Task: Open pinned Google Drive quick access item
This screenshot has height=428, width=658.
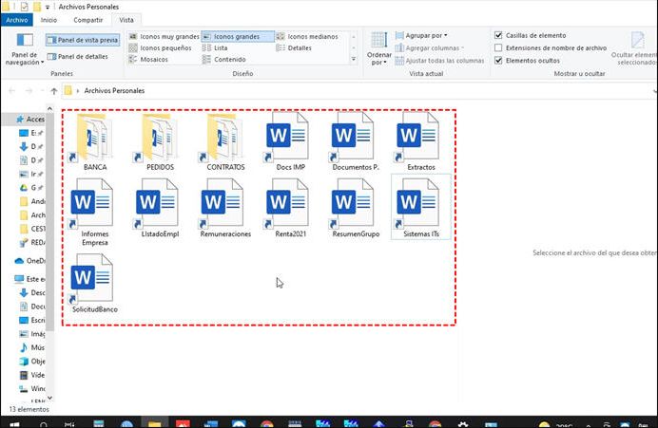Action: tap(31, 188)
